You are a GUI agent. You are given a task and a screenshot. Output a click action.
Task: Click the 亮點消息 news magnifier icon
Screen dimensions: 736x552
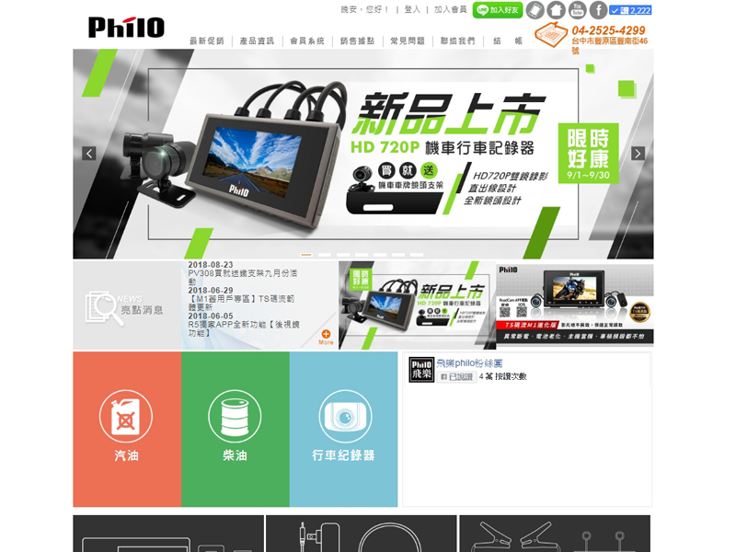point(105,308)
